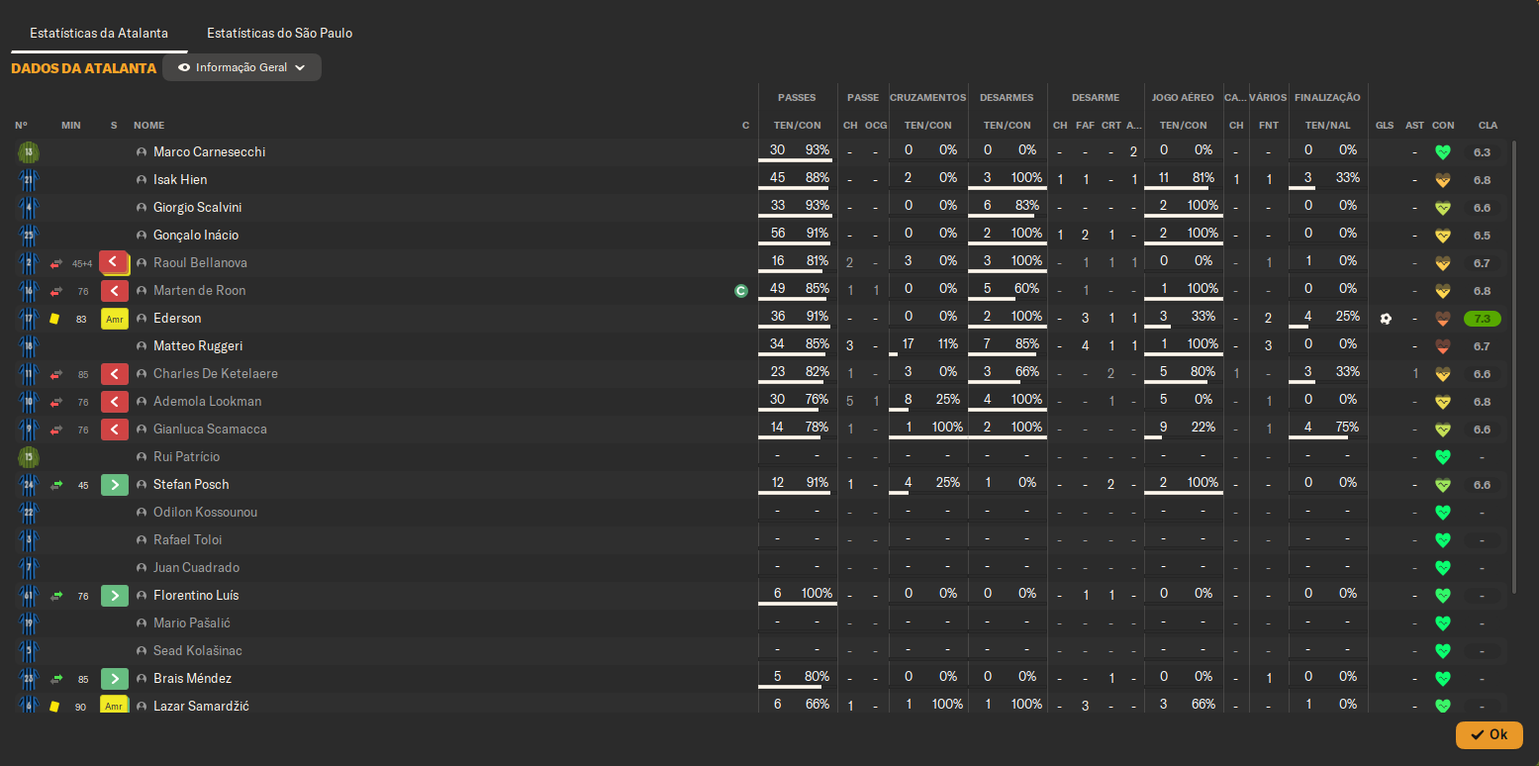Image resolution: width=1539 pixels, height=766 pixels.
Task: Click Rui Patrício's goalkeeper shirt icon
Action: click(29, 457)
